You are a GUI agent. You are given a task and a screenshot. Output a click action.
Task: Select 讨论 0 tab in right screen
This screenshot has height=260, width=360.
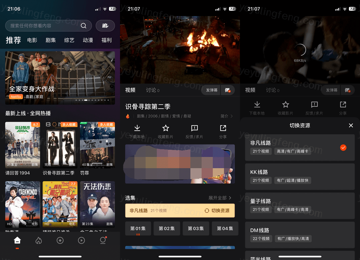[273, 90]
